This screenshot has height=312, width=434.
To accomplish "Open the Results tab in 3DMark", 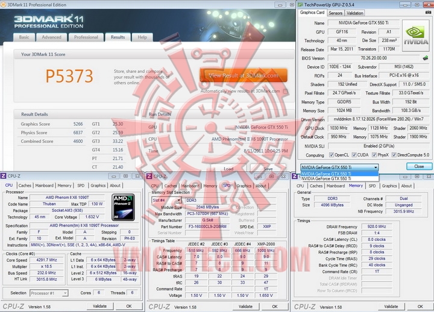I will click(x=118, y=37).
